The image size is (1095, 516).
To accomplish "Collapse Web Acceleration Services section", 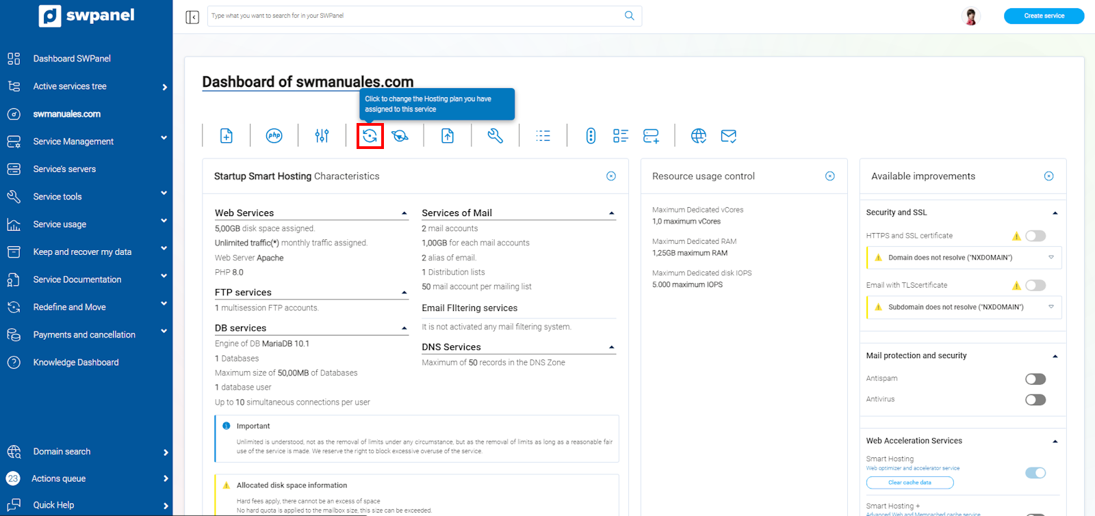I will click(1055, 442).
